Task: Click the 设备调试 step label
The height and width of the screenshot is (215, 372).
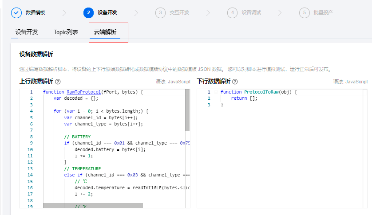Action: (251, 12)
